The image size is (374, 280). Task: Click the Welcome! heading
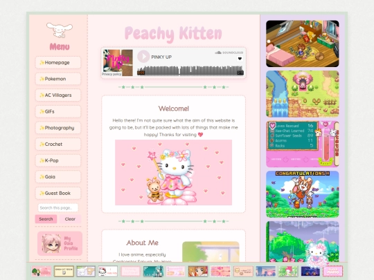click(x=174, y=109)
